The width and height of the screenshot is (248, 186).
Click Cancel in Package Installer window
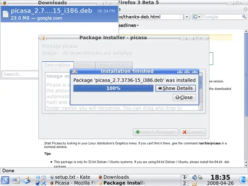193,132
